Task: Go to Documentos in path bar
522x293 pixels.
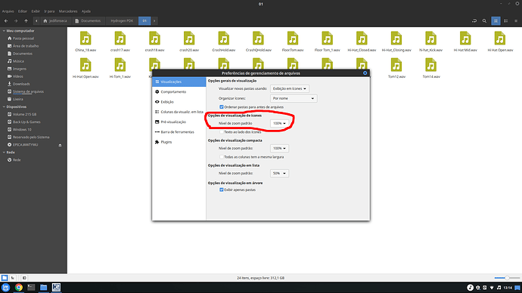Action: coord(88,21)
